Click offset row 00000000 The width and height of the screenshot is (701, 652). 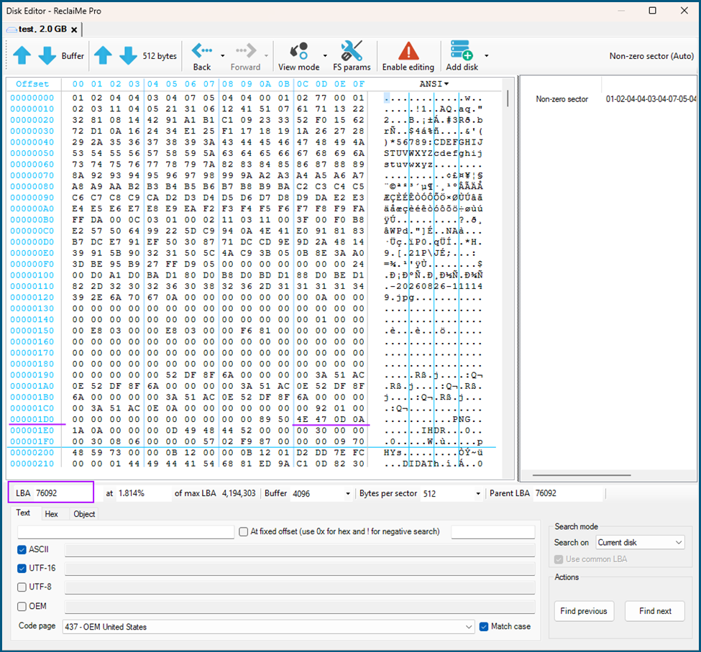click(32, 98)
